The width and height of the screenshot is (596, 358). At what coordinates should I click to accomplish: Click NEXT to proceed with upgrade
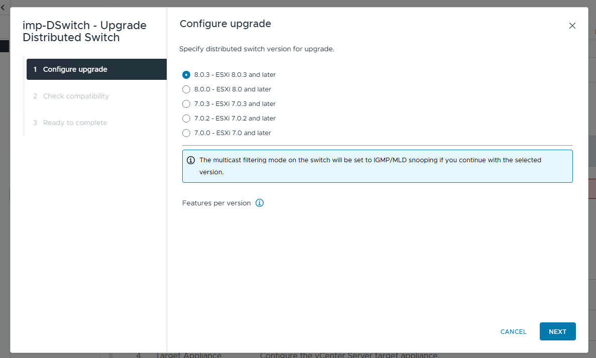(x=557, y=331)
